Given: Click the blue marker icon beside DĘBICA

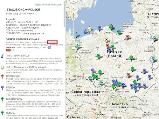Looking at the screenshot, I should pyautogui.click(x=3, y=88).
